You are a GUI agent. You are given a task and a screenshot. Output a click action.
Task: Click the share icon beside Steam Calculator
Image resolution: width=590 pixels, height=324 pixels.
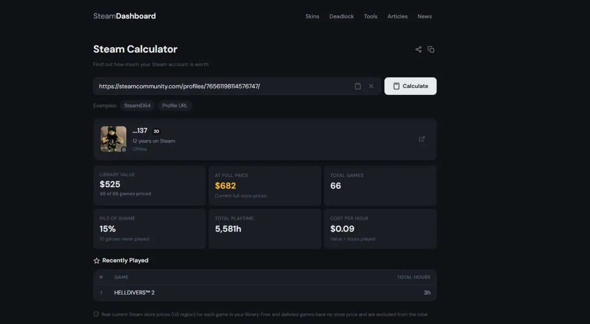419,49
